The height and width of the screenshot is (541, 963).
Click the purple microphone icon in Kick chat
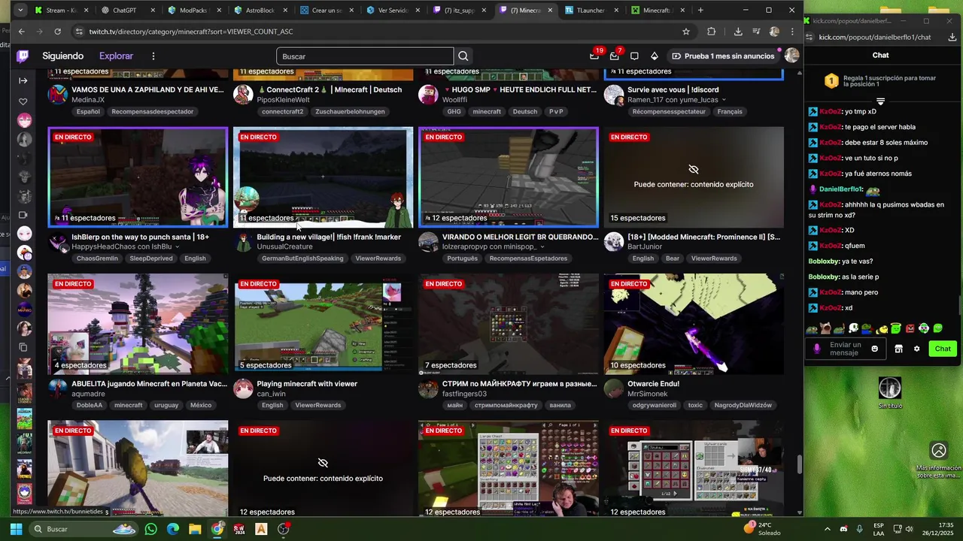(817, 349)
